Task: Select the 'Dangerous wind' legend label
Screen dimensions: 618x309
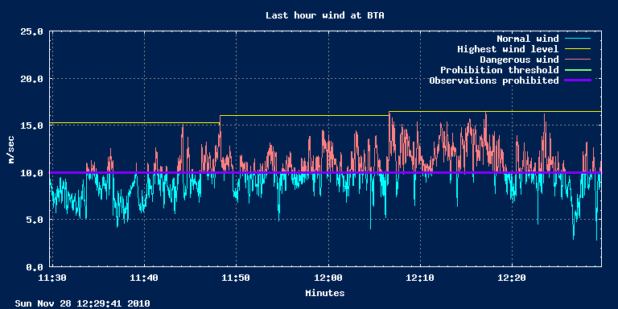Action: [519, 60]
